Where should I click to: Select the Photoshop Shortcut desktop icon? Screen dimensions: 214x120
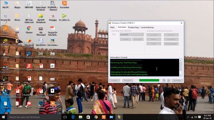pyautogui.click(x=41, y=106)
